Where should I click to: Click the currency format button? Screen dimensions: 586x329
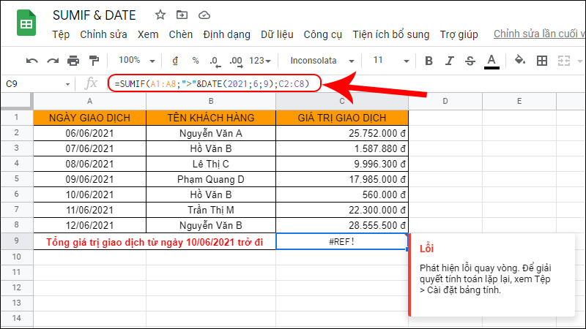pyautogui.click(x=175, y=61)
